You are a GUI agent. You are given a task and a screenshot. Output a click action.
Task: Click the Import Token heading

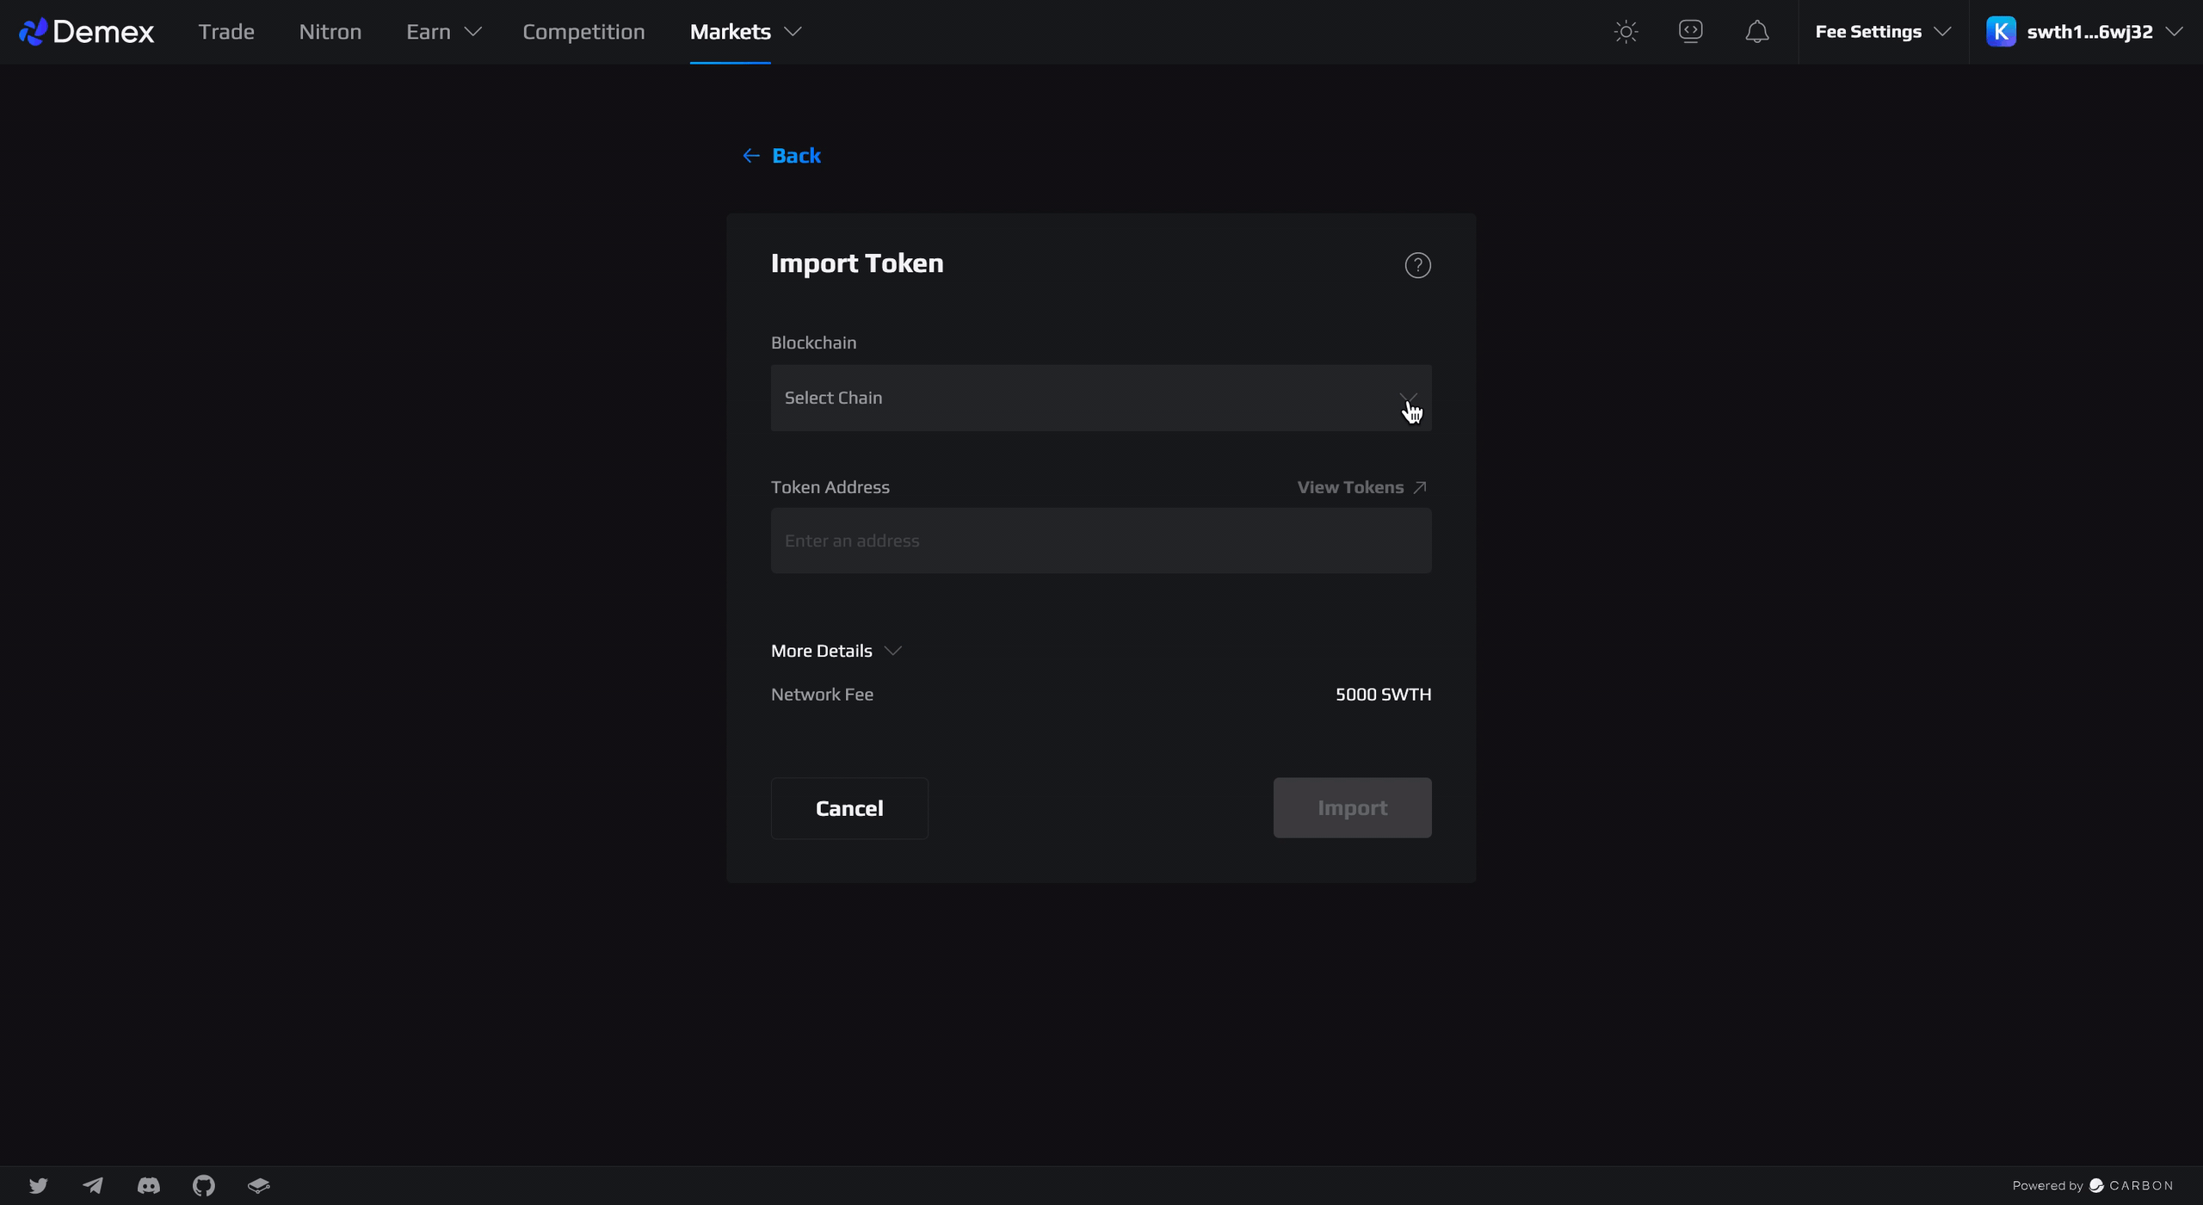point(857,263)
